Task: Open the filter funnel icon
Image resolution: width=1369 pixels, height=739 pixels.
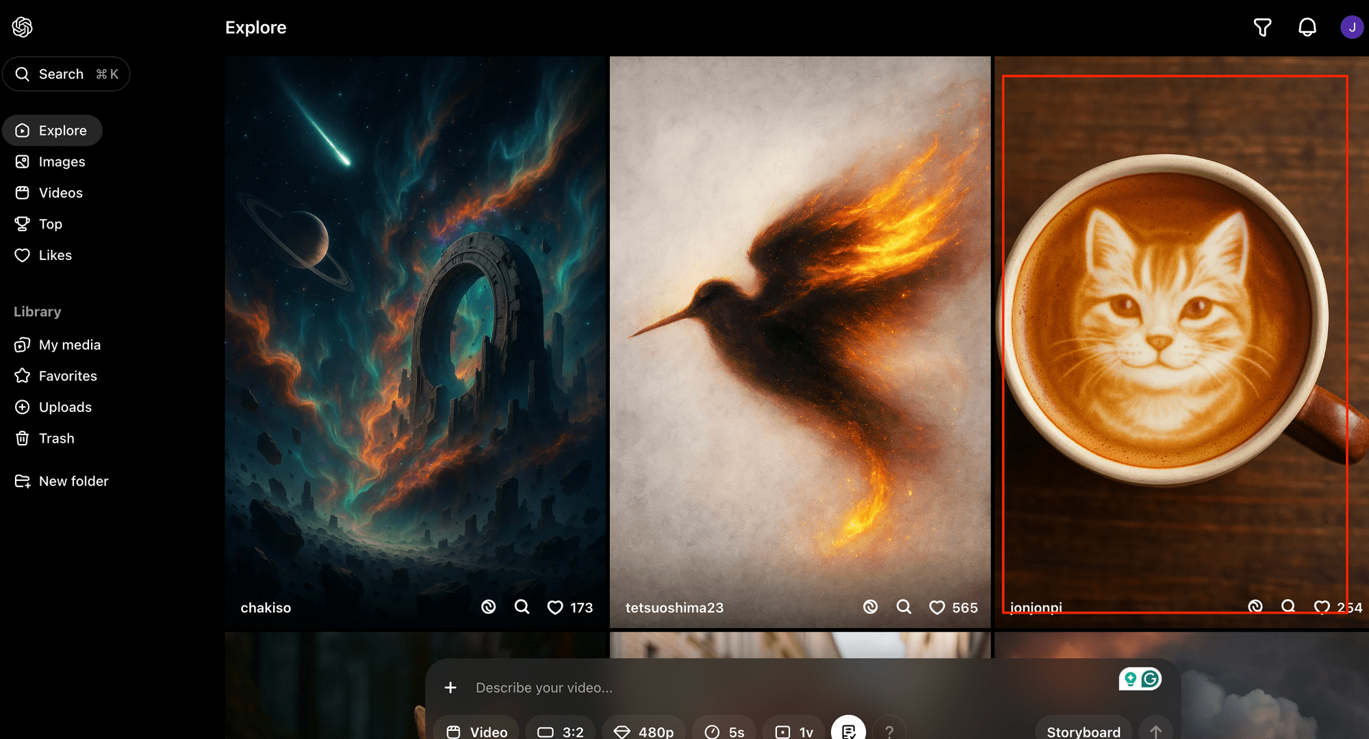Action: pyautogui.click(x=1262, y=27)
